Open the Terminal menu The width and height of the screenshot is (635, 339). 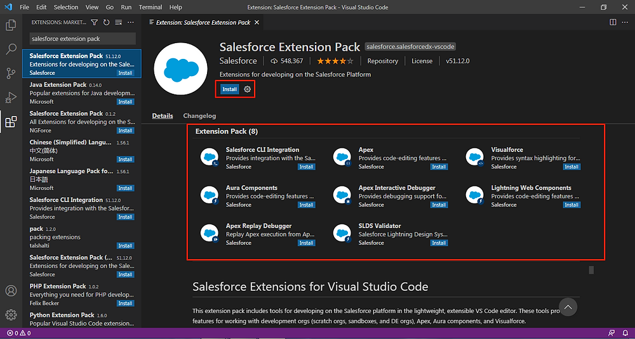click(150, 7)
